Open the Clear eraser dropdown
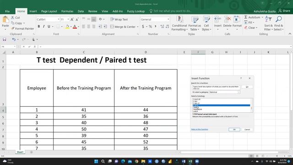 [x=250, y=27]
